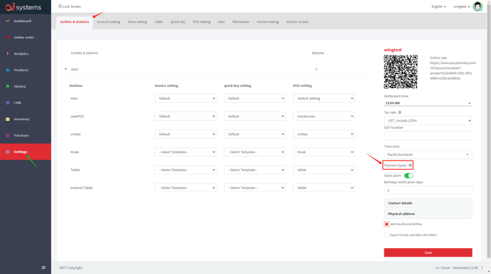Open the user avatar picture

pos(477,6)
